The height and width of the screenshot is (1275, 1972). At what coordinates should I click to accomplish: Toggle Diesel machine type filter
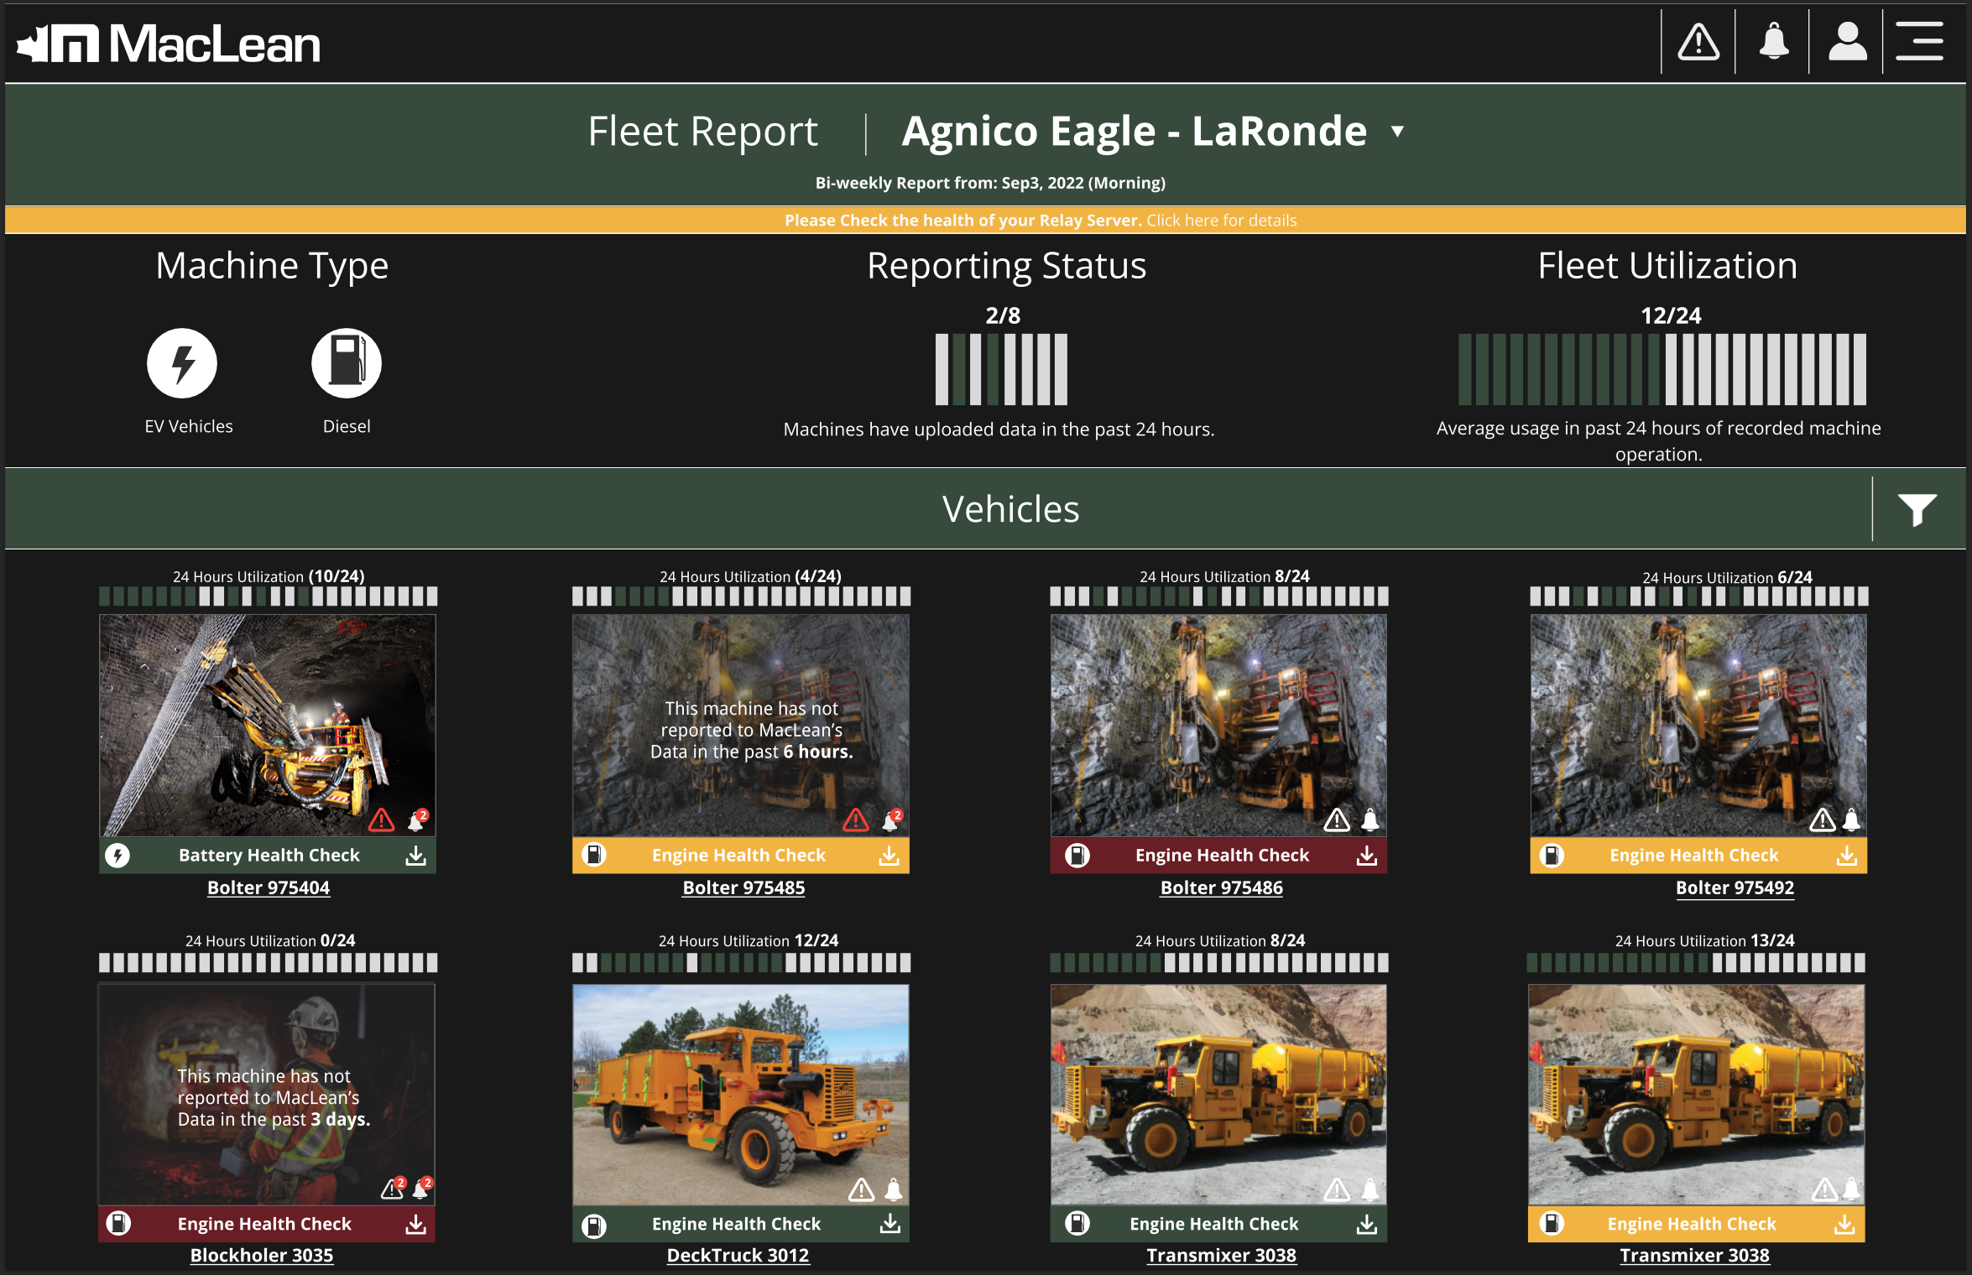click(346, 363)
